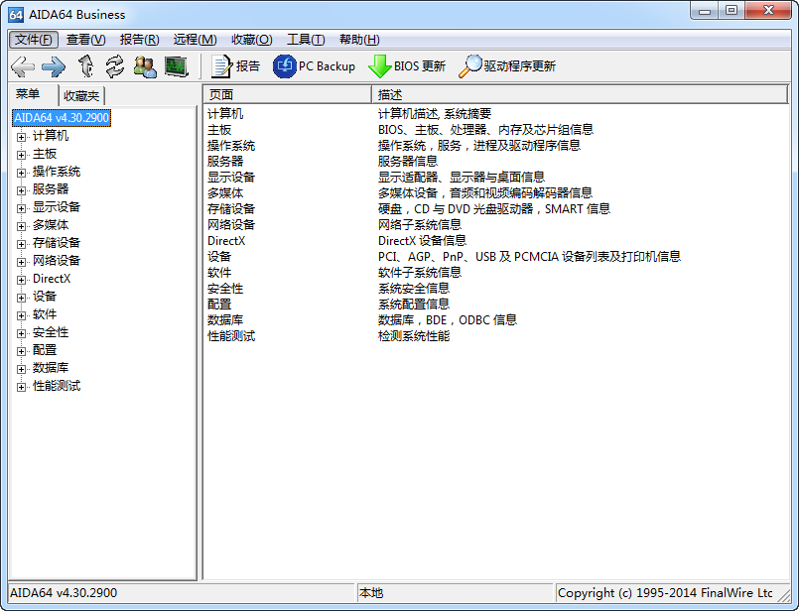Viewport: 799px width, 611px height.
Task: Expand the 存储设备 tree node
Action: (x=21, y=242)
